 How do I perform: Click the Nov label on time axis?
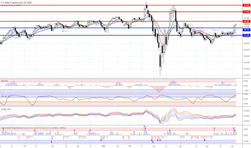tap(53, 146)
